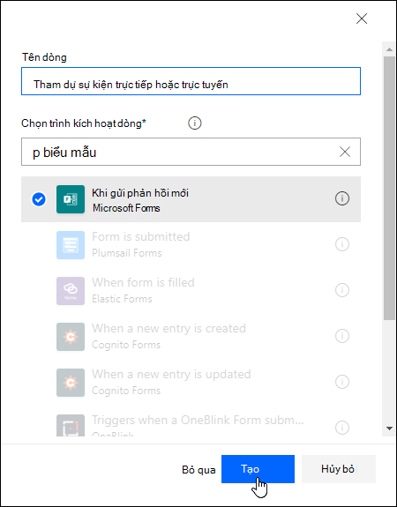Click the Plumsail Forms connector icon
Viewport: 397px width, 507px height.
pos(71,245)
